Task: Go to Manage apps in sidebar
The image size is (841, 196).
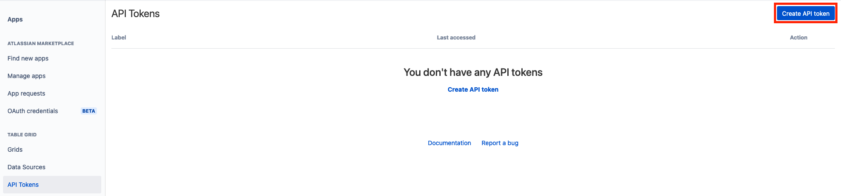Action: pos(26,76)
